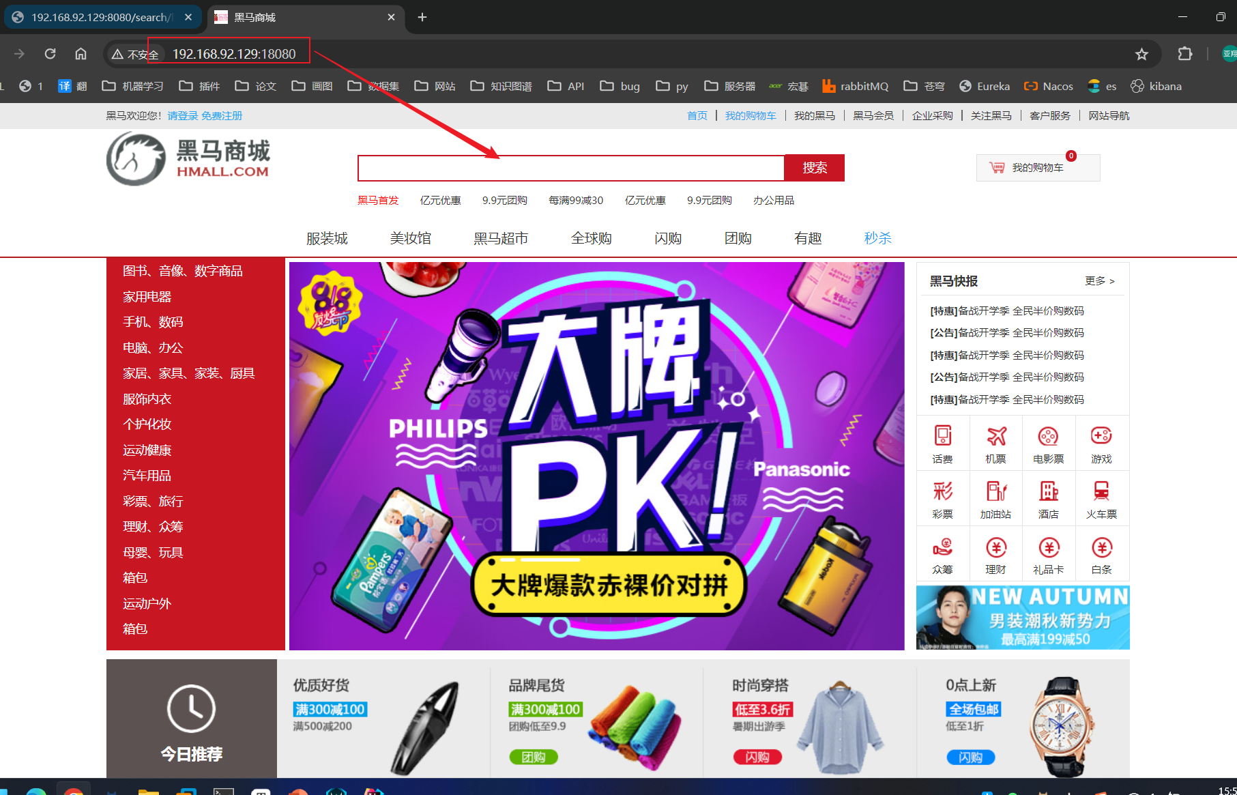Expand the 苍穹 bookmark folder
1237x795 pixels.
pyautogui.click(x=924, y=86)
